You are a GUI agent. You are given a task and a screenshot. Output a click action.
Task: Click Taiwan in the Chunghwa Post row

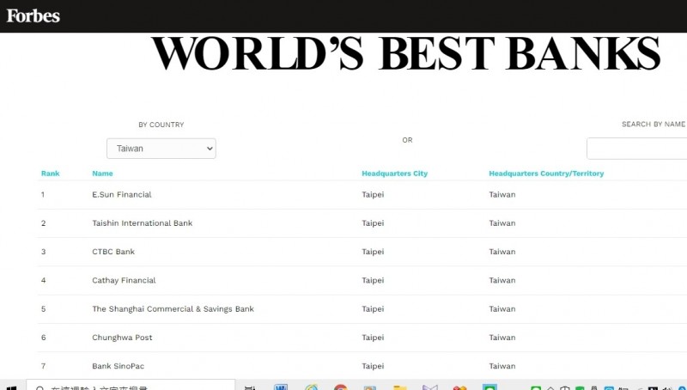(502, 338)
